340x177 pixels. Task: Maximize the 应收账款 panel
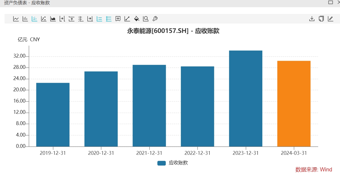point(331,2)
